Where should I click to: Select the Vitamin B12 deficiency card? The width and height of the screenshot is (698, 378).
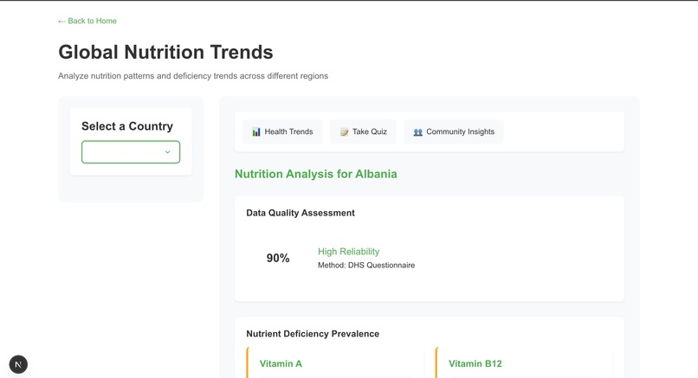[520, 363]
